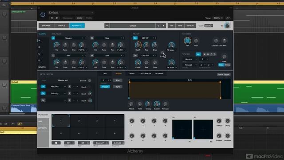This screenshot has height=160, width=284.
Task: Switch to the ADVANCED view
Action: pos(77,26)
